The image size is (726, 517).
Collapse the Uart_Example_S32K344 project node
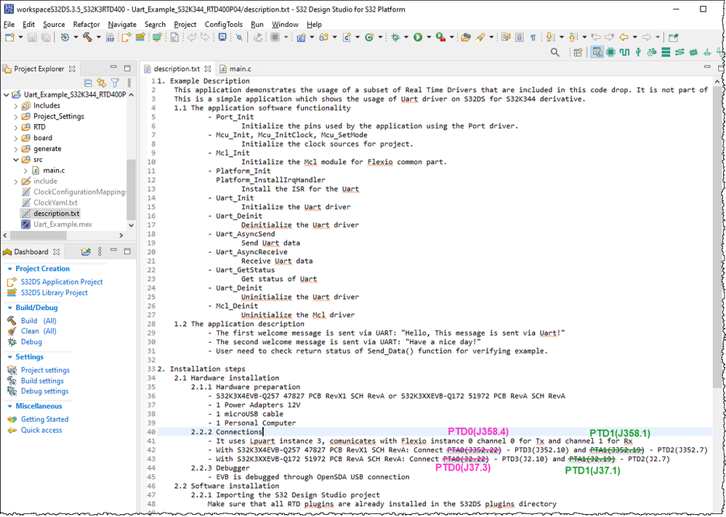pyautogui.click(x=6, y=95)
